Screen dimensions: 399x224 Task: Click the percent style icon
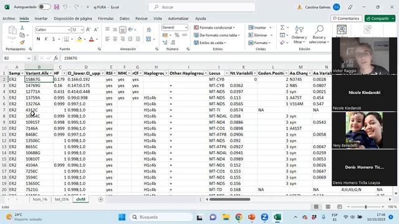[x=176, y=35]
